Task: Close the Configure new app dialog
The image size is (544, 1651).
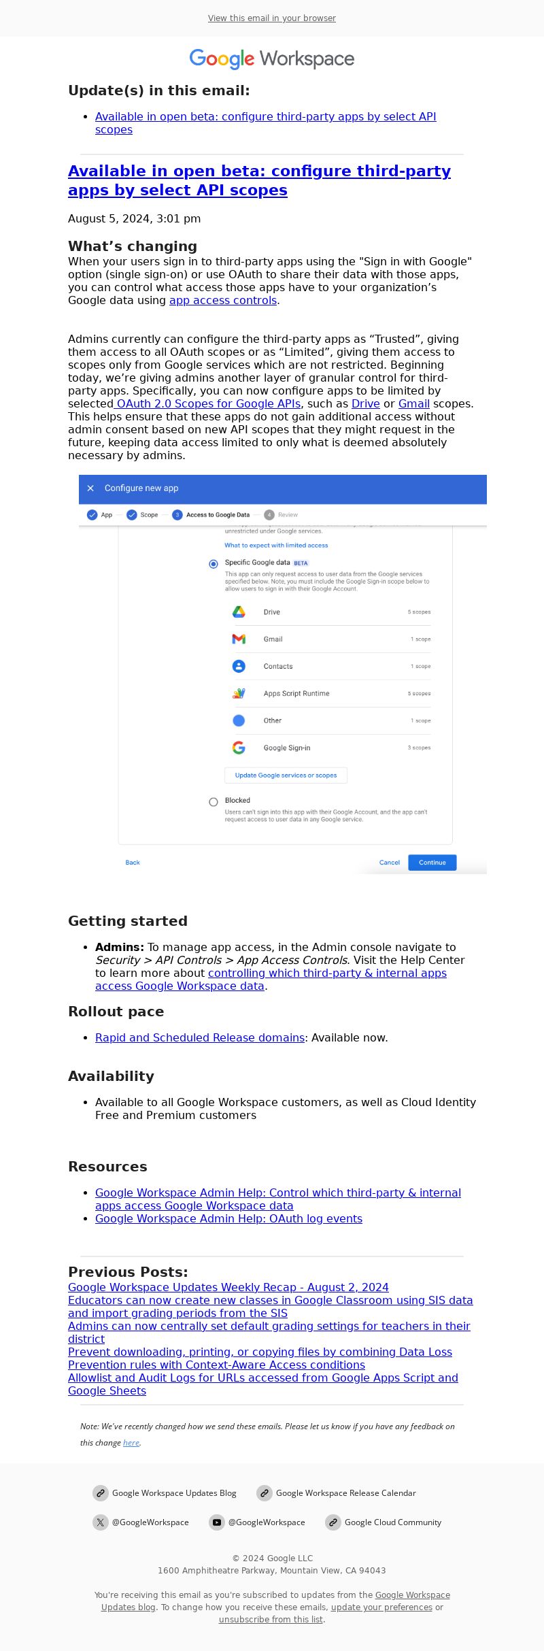Action: click(x=90, y=488)
